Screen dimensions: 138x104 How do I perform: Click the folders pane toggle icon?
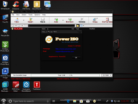point(78,26)
